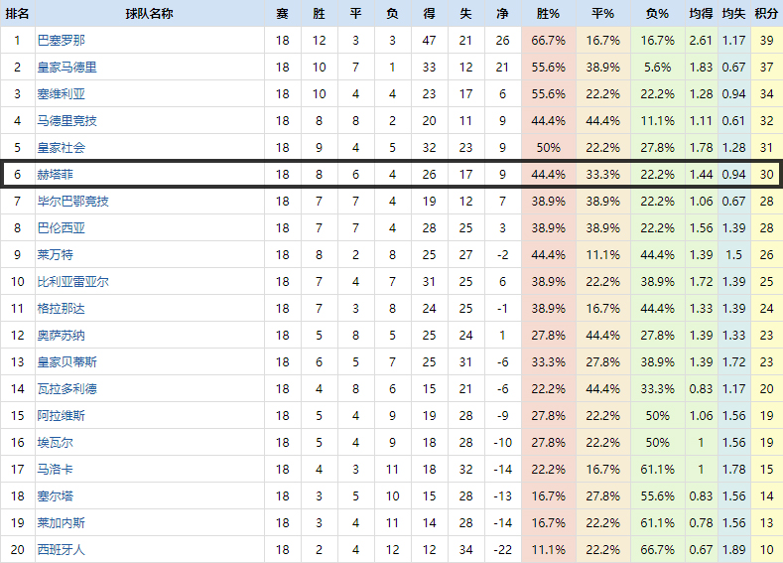Screen dimensions: 783x563
Task: Click the 西班牙人 team link
Action: pos(61,549)
